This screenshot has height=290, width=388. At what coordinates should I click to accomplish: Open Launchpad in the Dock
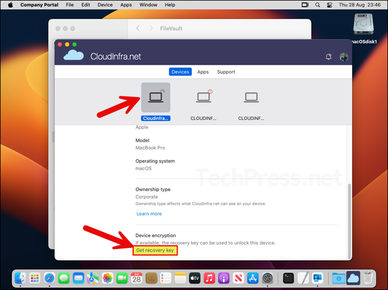(35, 278)
